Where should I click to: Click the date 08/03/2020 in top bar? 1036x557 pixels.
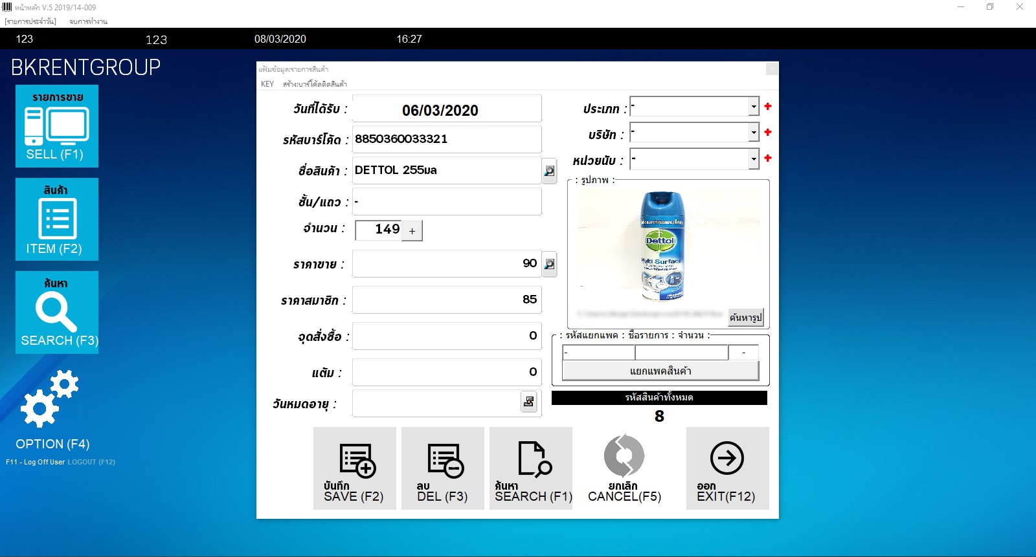point(280,39)
